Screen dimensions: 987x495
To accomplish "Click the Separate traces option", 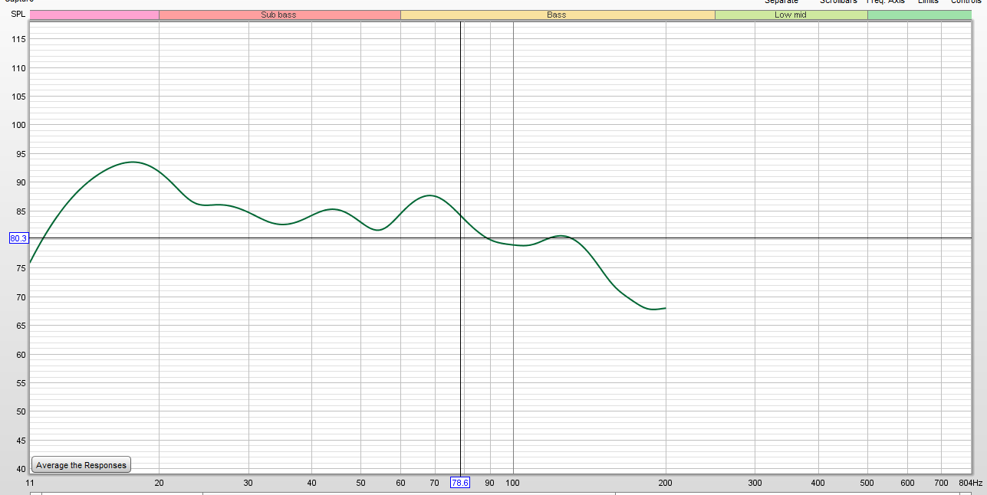I will tap(781, 2).
